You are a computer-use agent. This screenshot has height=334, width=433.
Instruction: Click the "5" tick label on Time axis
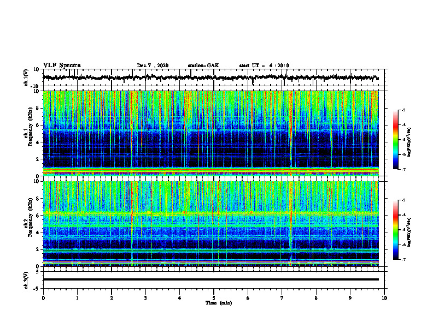214,298
